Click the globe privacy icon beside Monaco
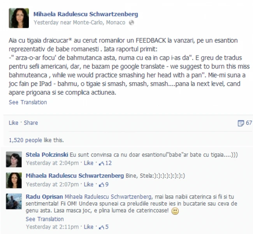 [x=131, y=23]
